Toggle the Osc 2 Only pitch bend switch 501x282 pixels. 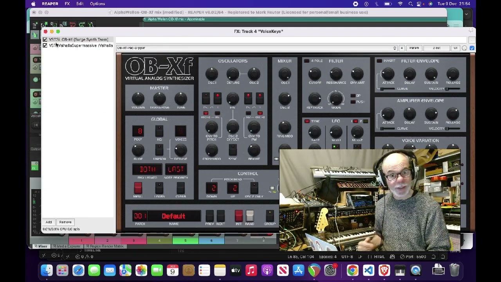pyautogui.click(x=254, y=188)
